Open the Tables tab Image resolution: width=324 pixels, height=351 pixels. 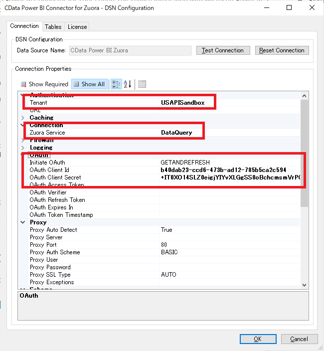pos(53,27)
